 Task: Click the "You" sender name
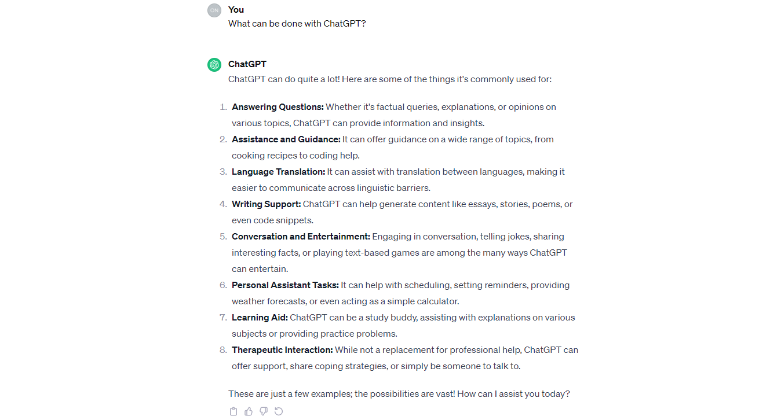tap(236, 10)
